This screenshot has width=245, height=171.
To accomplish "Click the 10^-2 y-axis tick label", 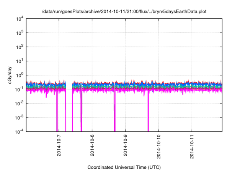I will pos(20,103).
